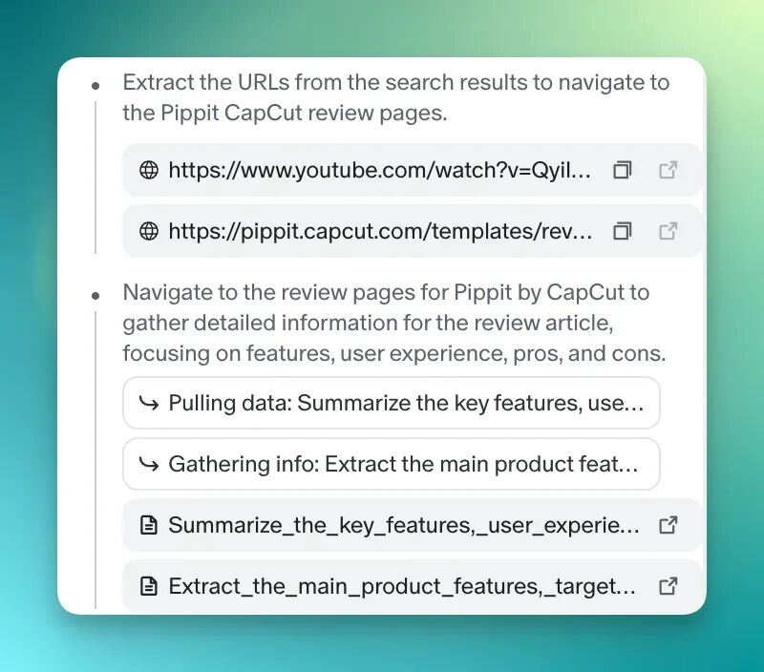Open pippit.capcut.com link externally
Image resolution: width=764 pixels, height=672 pixels.
pos(668,231)
